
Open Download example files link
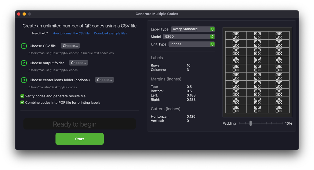(111, 33)
